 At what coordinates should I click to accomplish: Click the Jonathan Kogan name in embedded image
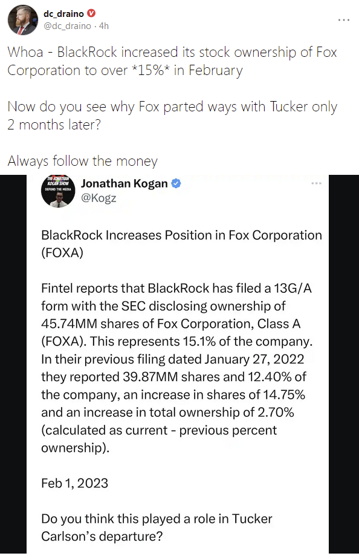tap(124, 183)
